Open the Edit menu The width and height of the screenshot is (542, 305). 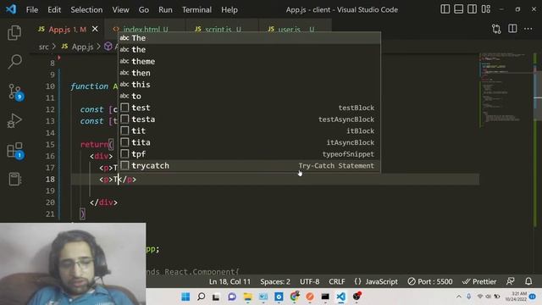pyautogui.click(x=54, y=9)
